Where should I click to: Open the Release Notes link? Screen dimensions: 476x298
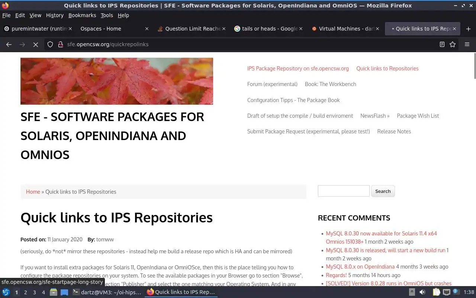[x=394, y=131]
